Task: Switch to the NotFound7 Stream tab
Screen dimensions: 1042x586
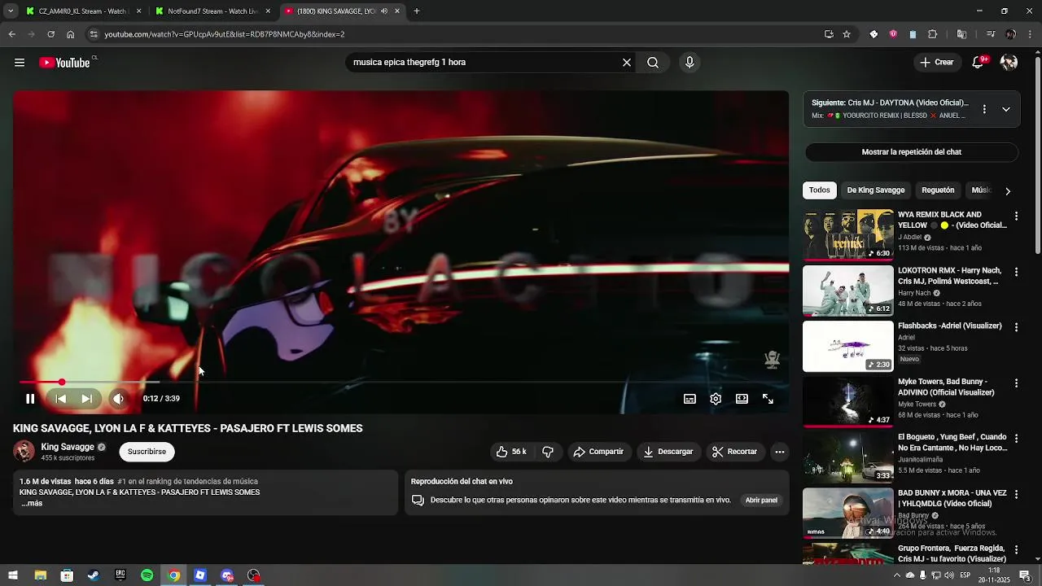Action: [x=212, y=11]
